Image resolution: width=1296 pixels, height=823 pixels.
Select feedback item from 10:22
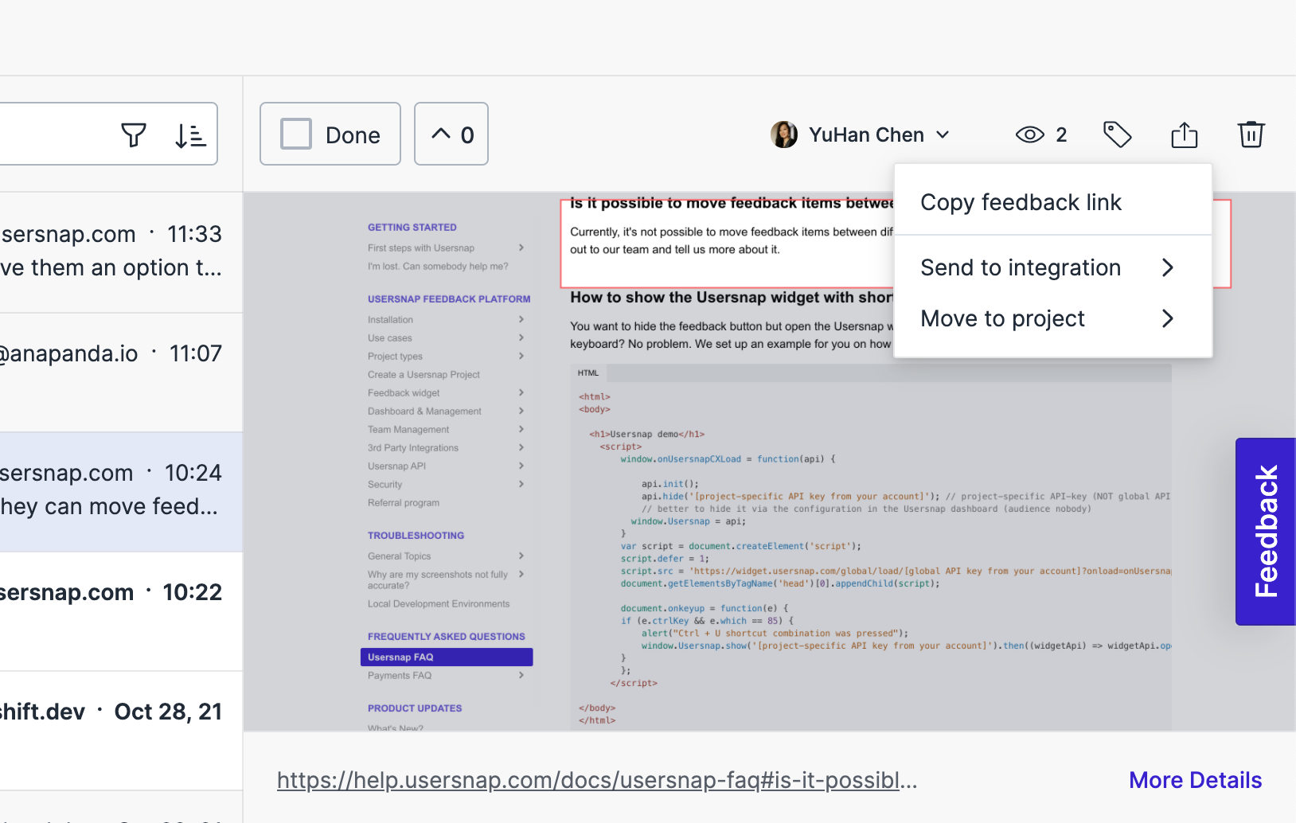(x=121, y=611)
